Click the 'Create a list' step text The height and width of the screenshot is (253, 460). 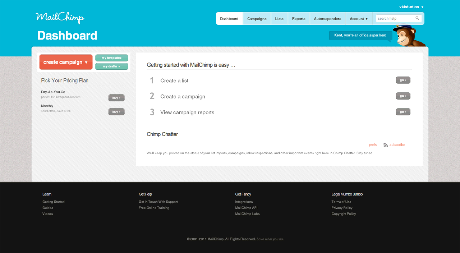coord(174,80)
